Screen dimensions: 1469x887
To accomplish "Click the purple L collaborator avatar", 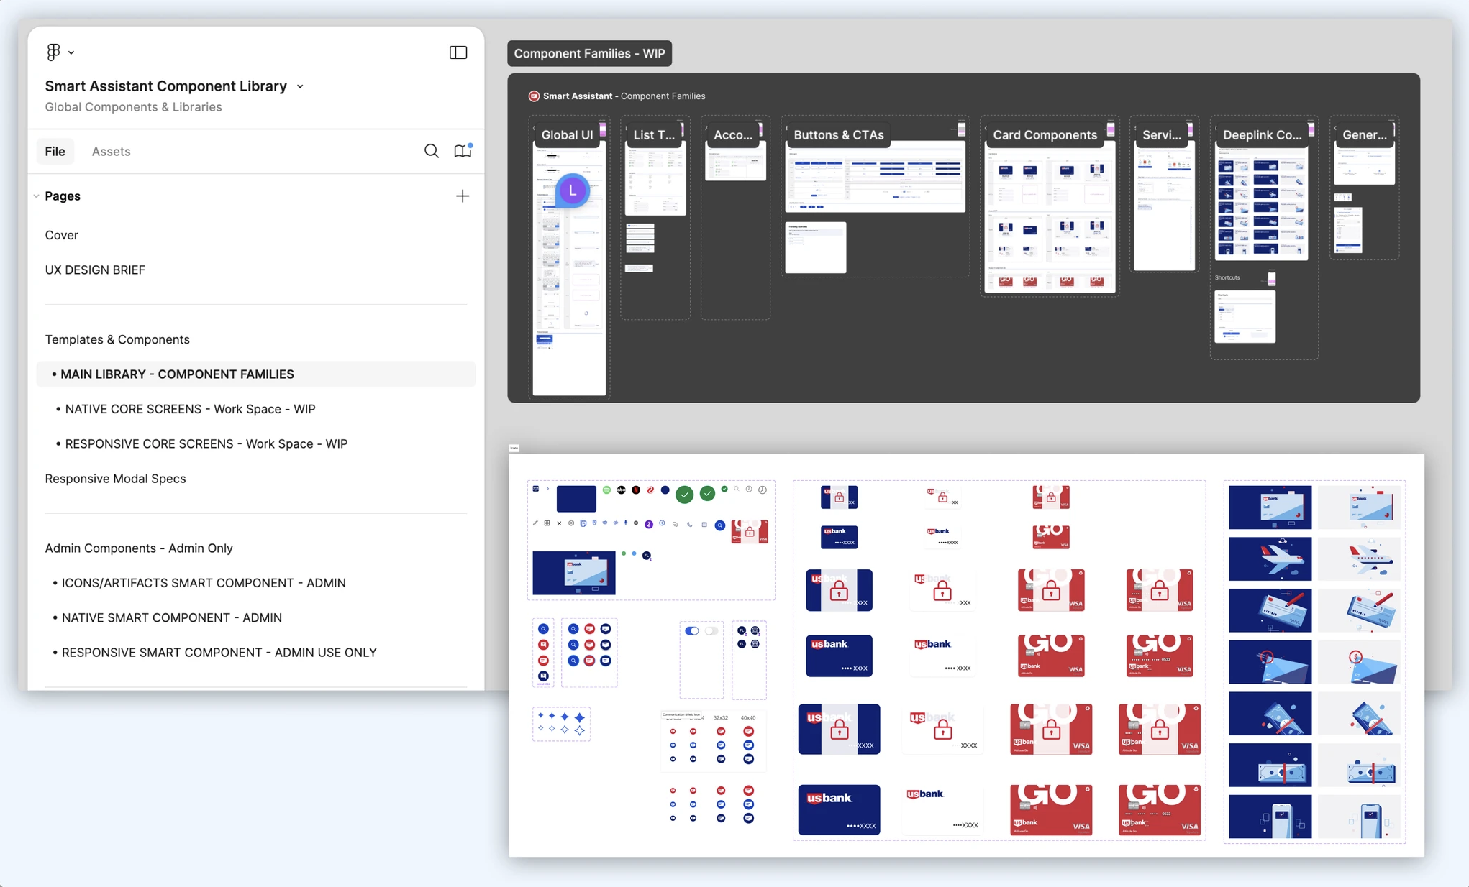I will (573, 191).
